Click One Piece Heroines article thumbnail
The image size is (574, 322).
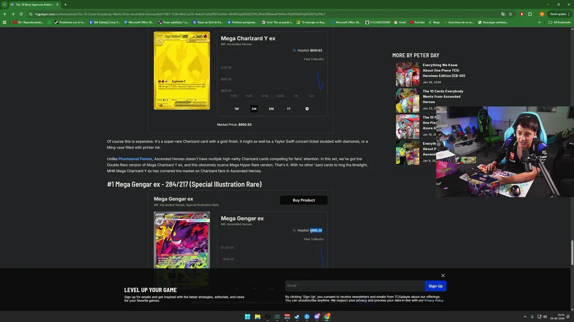pos(407,74)
